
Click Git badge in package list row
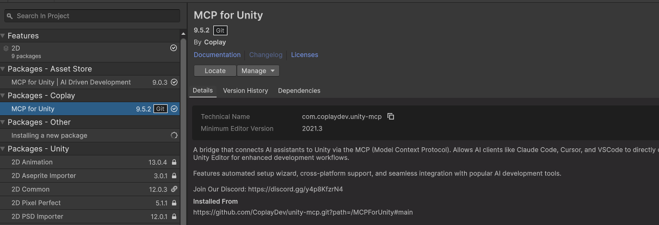(161, 109)
